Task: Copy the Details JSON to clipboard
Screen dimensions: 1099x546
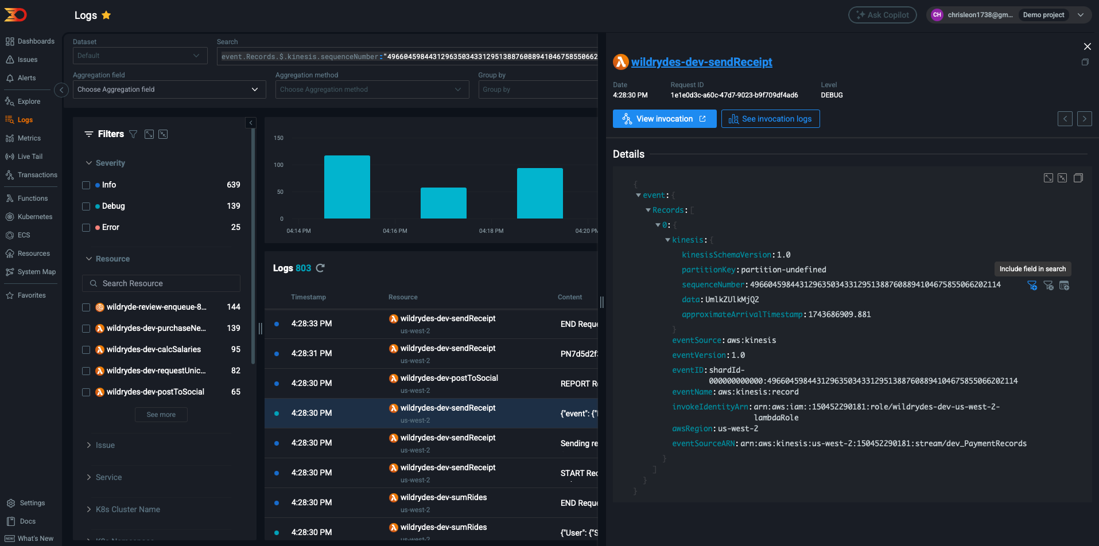Action: 1078,178
